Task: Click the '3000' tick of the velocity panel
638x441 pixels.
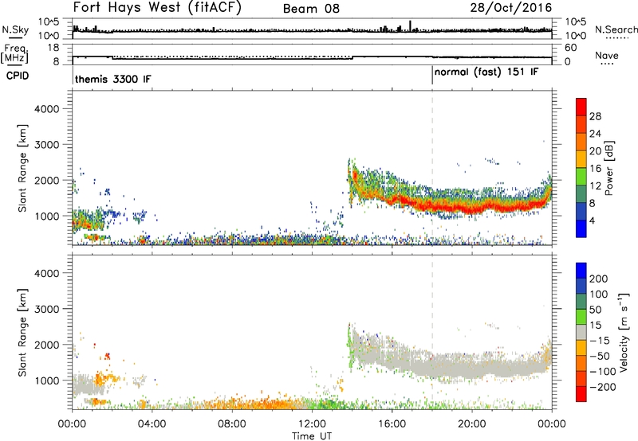Action: tap(46, 309)
